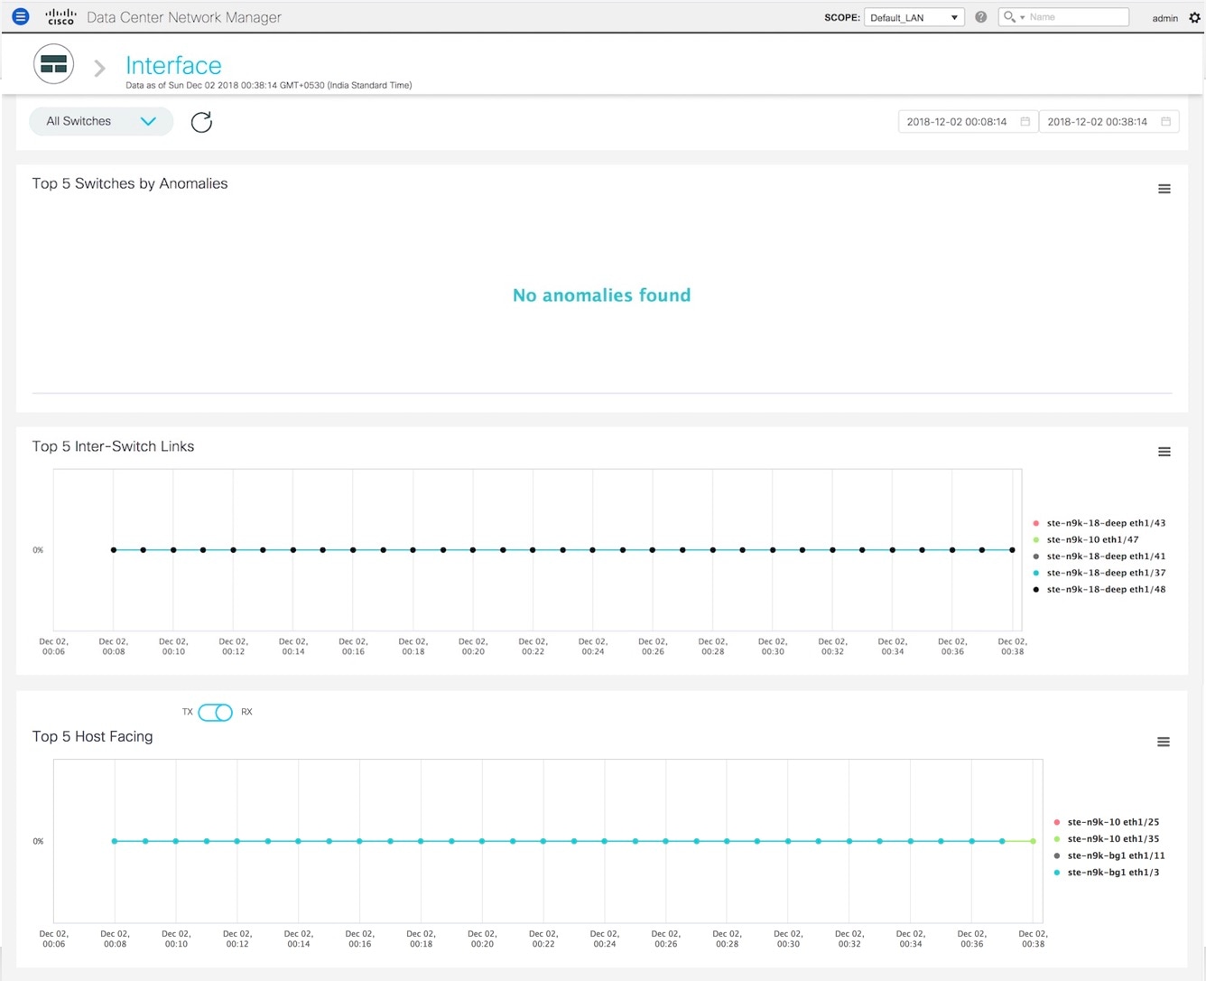1206x981 pixels.
Task: Toggle legend entry ste-n9k-10 eth1/25
Action: click(1112, 821)
